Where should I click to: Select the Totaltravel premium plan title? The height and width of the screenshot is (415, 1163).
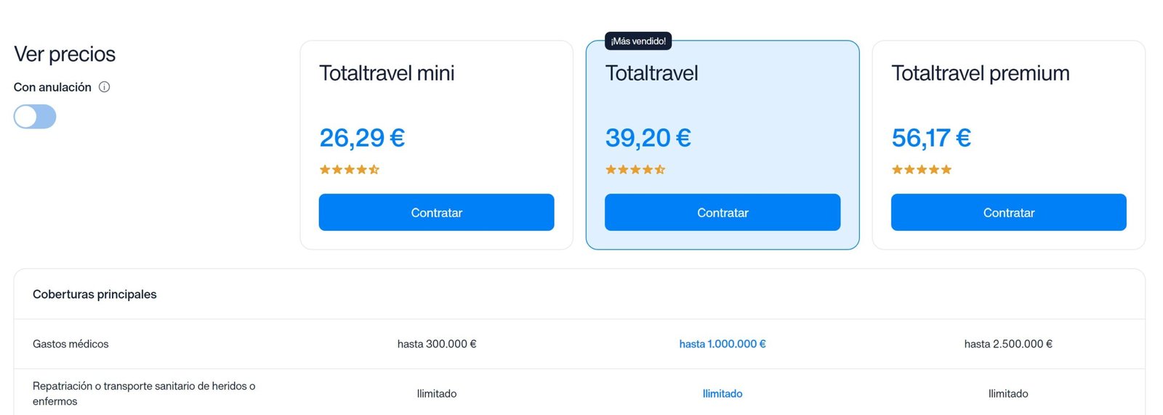(x=981, y=73)
